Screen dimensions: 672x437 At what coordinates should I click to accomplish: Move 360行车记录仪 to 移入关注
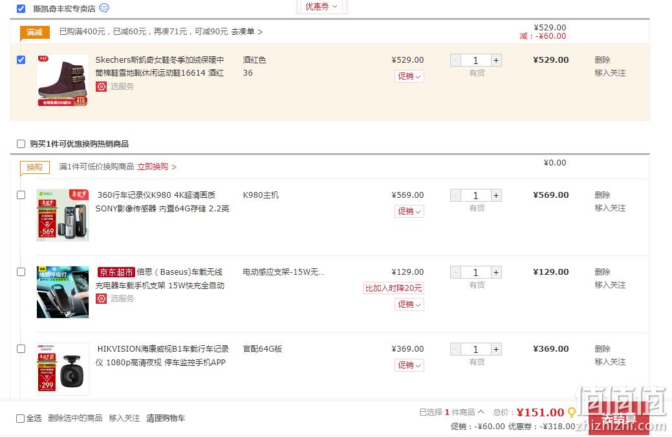point(610,208)
